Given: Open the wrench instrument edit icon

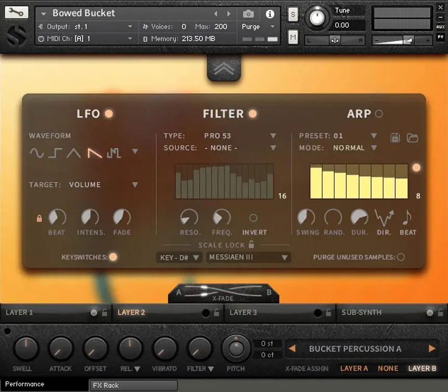Looking at the screenshot, I should [17, 12].
